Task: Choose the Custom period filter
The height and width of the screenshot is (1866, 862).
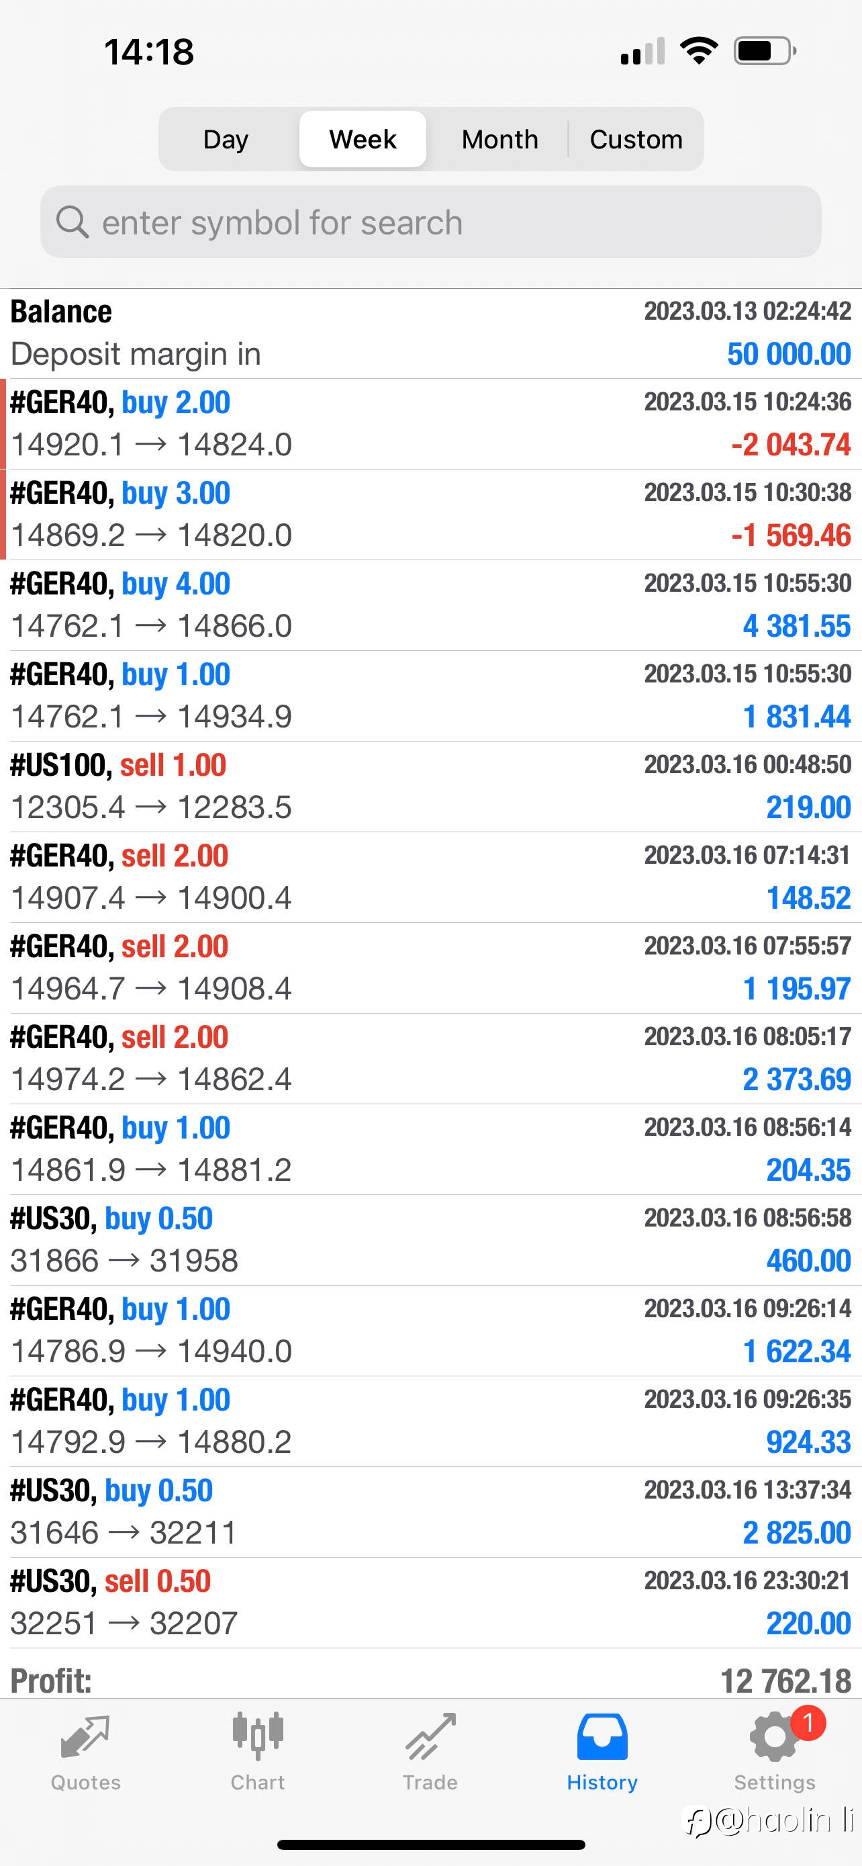Action: tap(636, 139)
